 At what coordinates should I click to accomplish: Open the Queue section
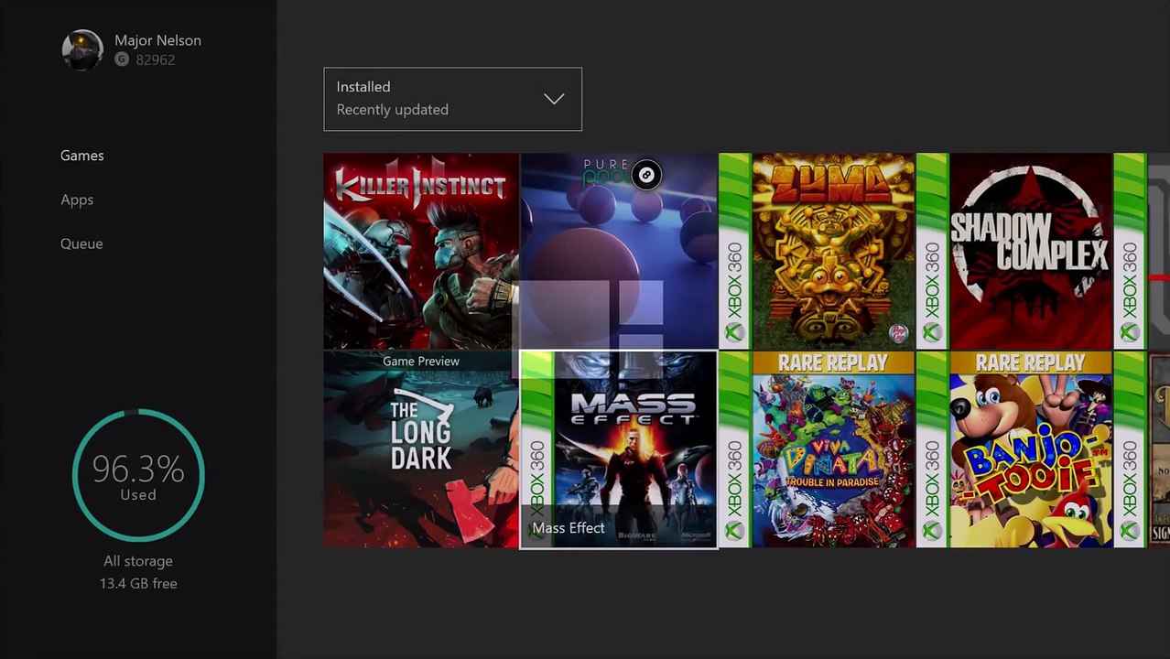pos(81,243)
